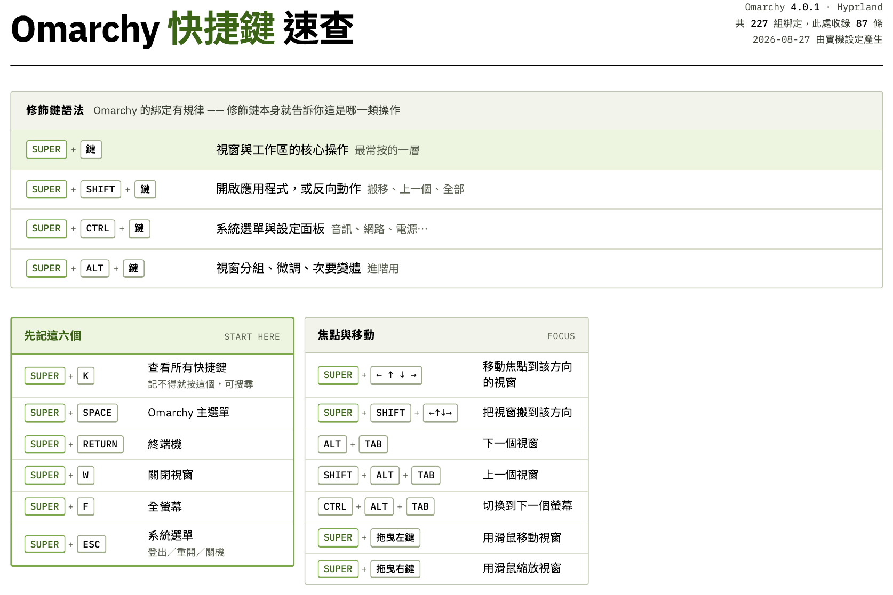Viewport: 893px width, 595px height.
Task: Click the arrow keycap beside "移動焦點到該方向的視窗"
Action: click(x=396, y=375)
